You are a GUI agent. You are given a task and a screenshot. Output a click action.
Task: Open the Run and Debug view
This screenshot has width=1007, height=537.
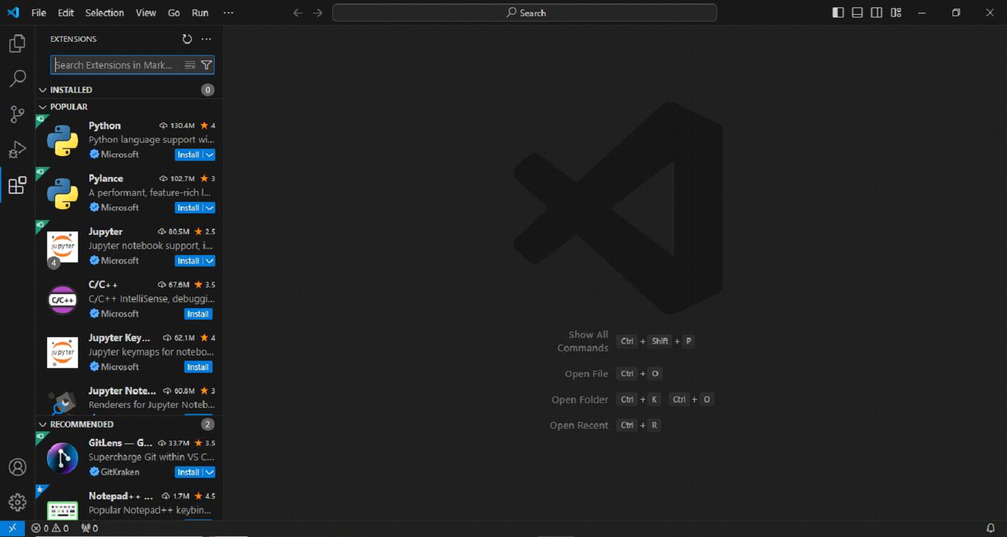tap(17, 149)
